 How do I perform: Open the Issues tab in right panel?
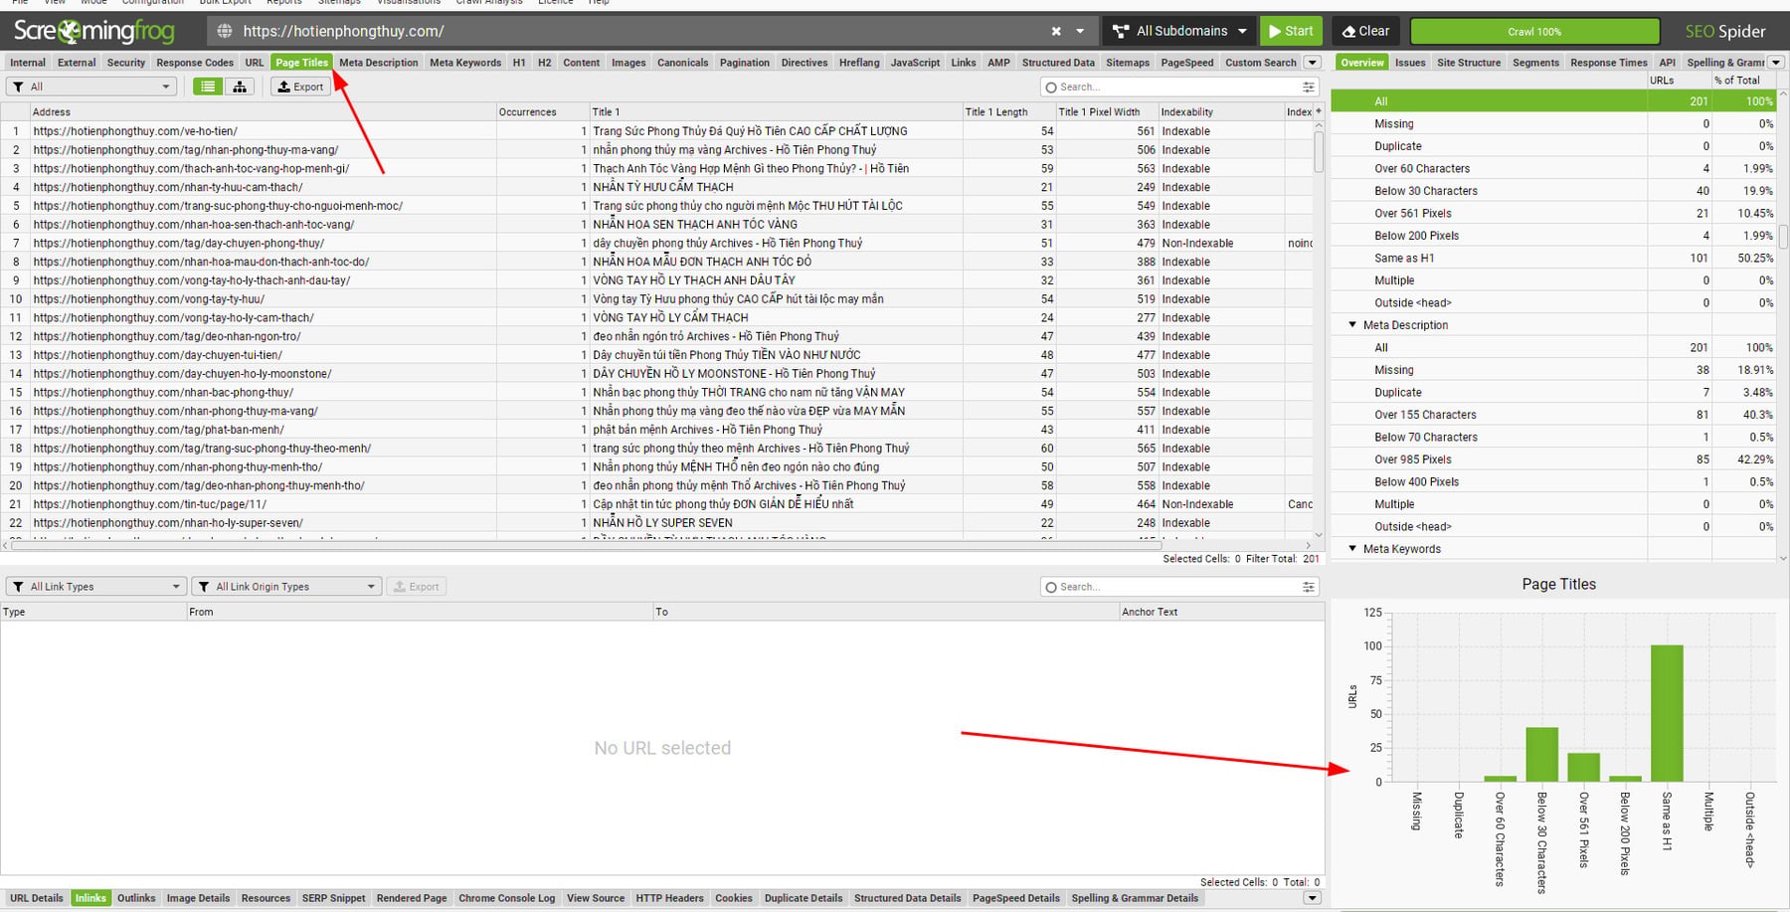[1410, 62]
